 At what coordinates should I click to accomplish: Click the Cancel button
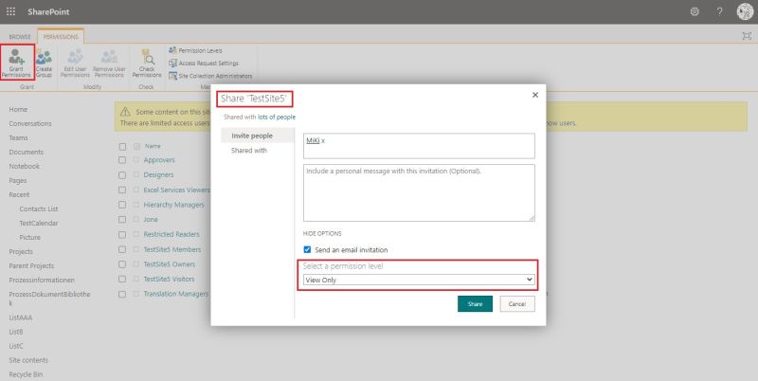(x=517, y=303)
